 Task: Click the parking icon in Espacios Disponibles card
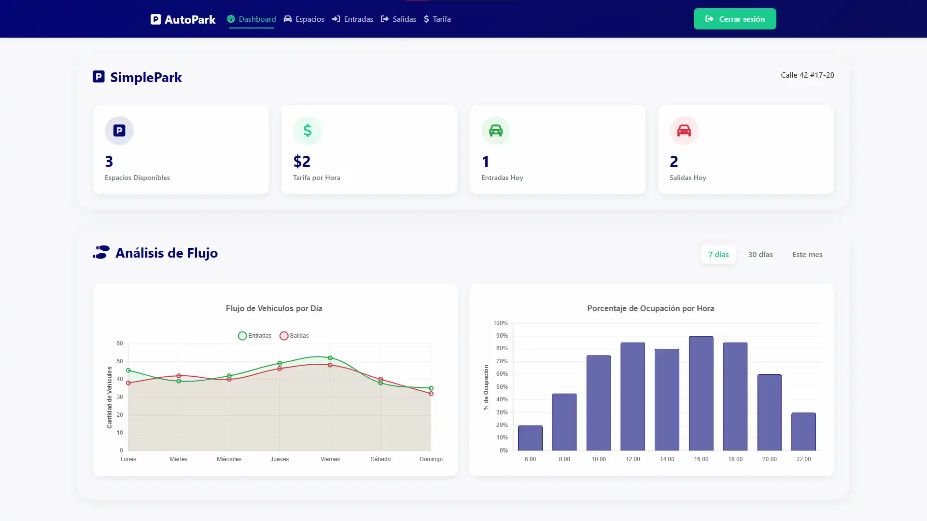coord(119,131)
